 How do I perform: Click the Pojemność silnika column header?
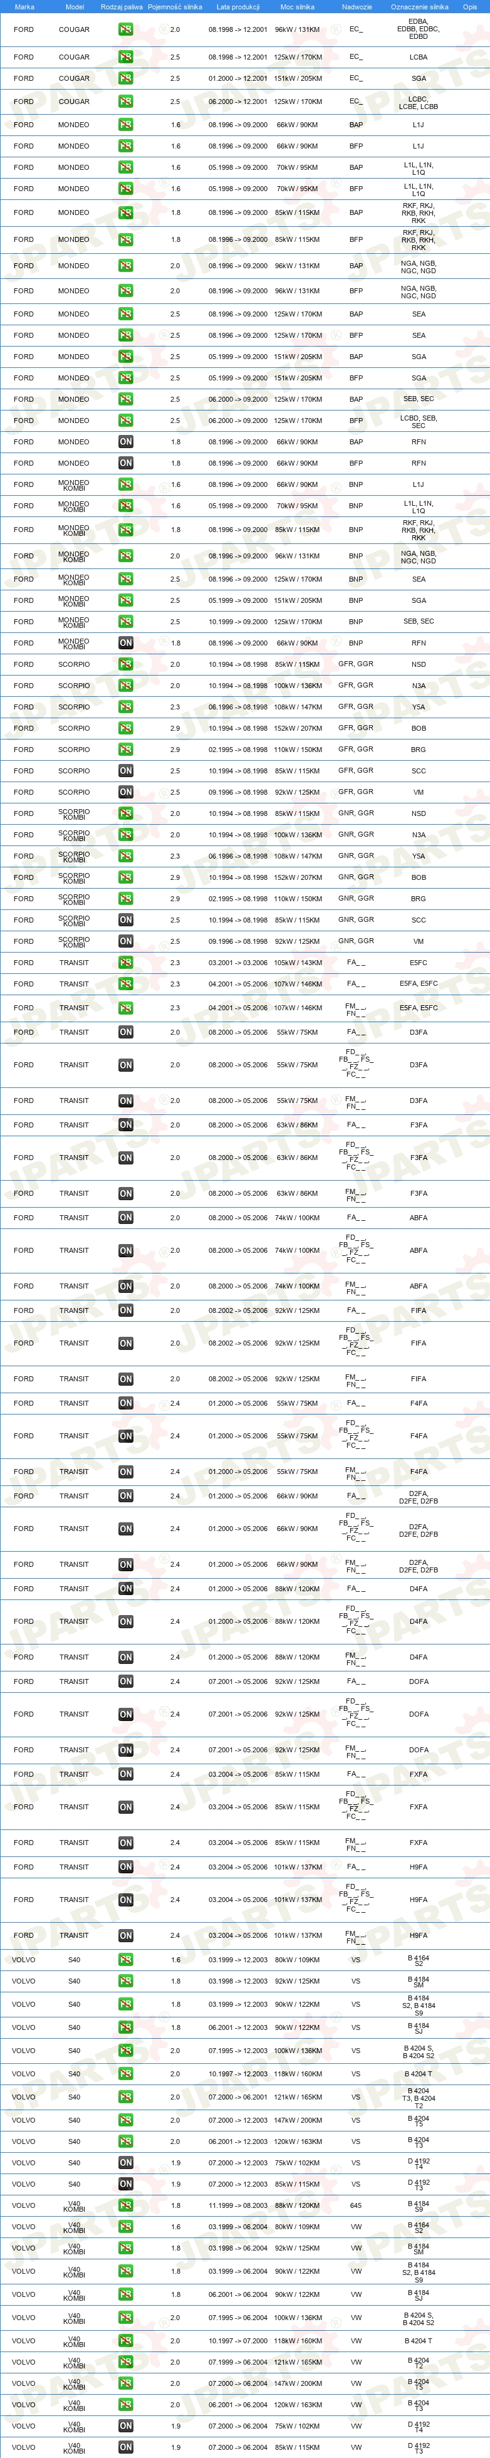coord(175,7)
